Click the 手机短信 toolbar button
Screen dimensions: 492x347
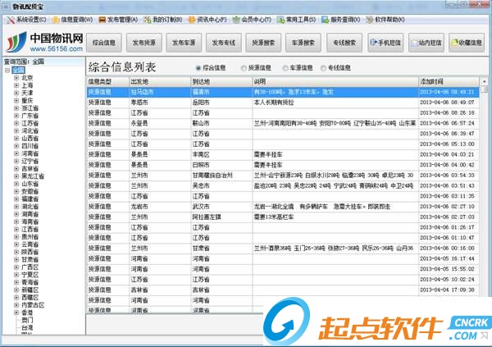[385, 43]
